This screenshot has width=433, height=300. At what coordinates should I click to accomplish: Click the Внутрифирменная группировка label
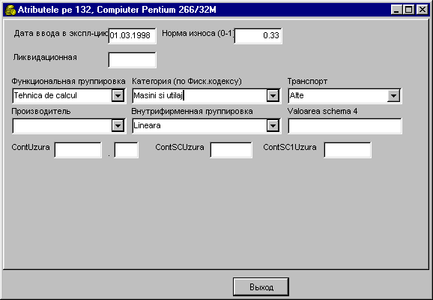coord(193,112)
